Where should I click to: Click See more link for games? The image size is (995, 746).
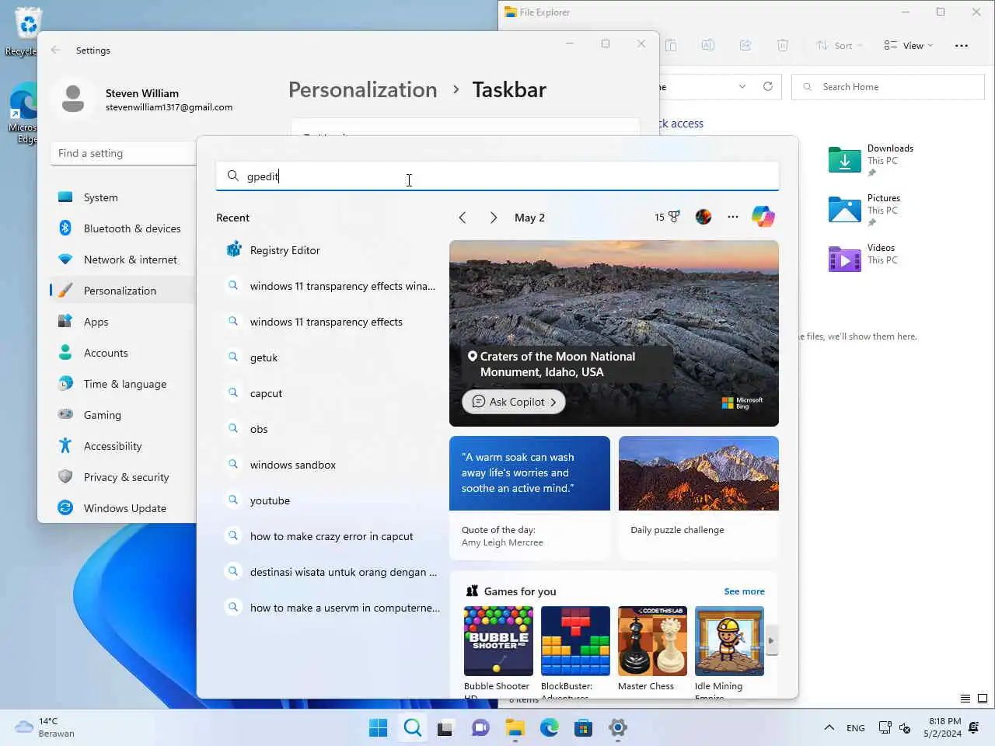tap(744, 591)
